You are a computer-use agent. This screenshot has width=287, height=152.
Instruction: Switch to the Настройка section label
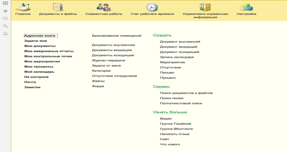[246, 14]
